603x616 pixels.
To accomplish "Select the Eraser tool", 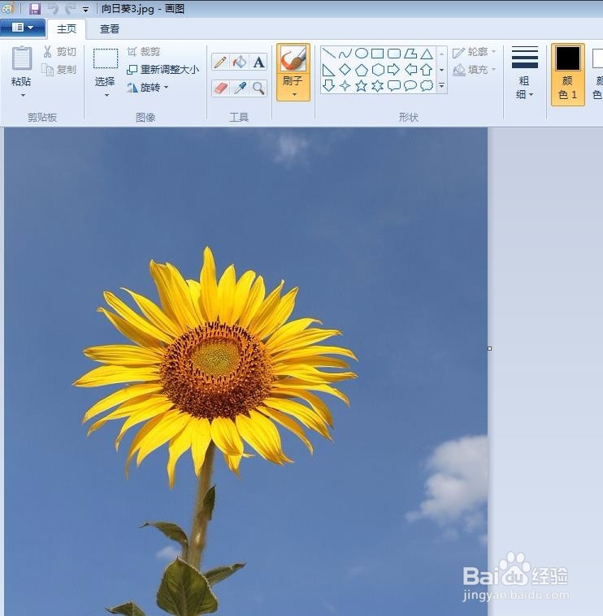I will click(221, 88).
